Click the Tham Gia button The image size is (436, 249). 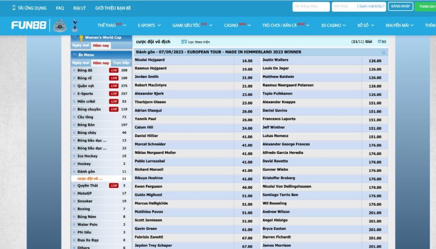pyautogui.click(x=425, y=6)
